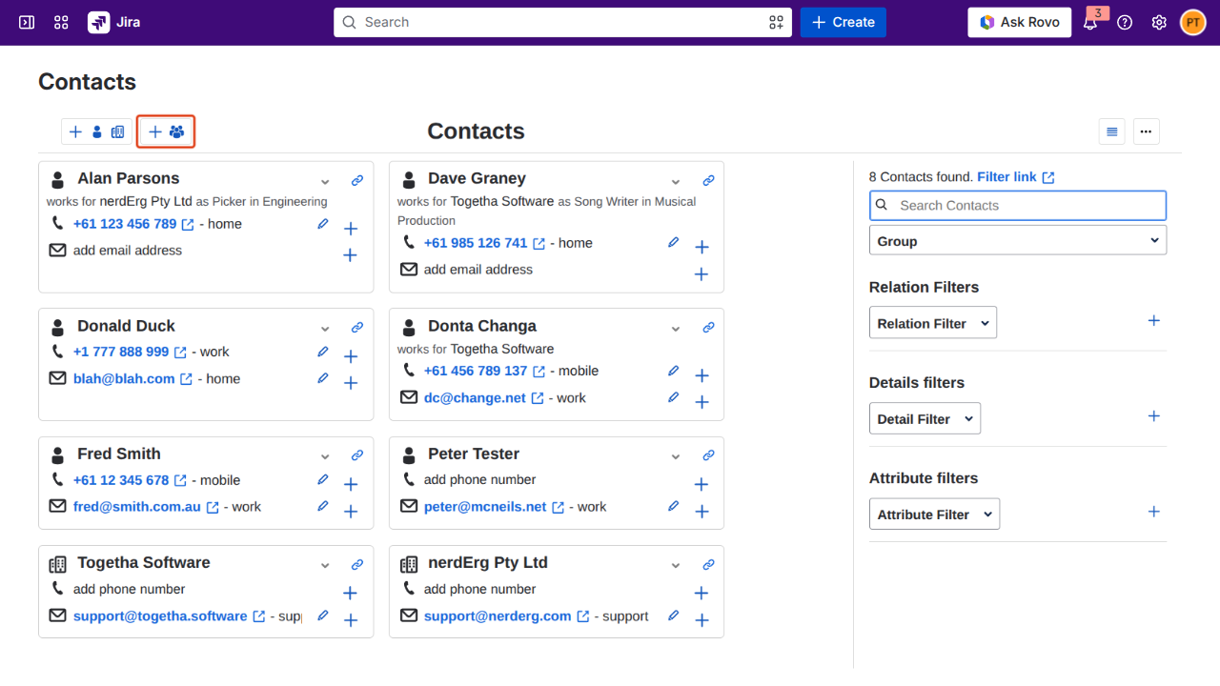
Task: Click search options icon inside top search bar
Action: [777, 22]
